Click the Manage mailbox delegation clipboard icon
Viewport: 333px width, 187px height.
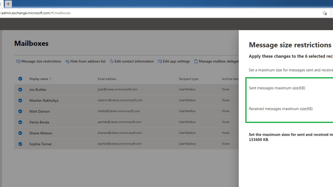click(196, 62)
